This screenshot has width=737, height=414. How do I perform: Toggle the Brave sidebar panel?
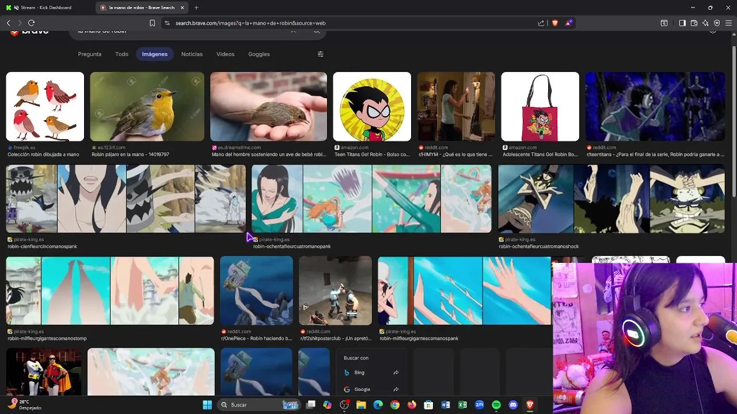(682, 23)
